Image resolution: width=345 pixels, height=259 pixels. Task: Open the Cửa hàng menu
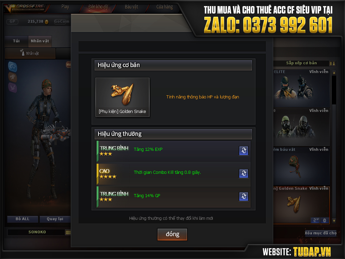coord(165,7)
